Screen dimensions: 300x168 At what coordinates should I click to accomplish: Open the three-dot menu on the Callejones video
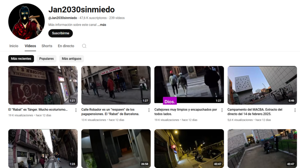[x=222, y=110]
